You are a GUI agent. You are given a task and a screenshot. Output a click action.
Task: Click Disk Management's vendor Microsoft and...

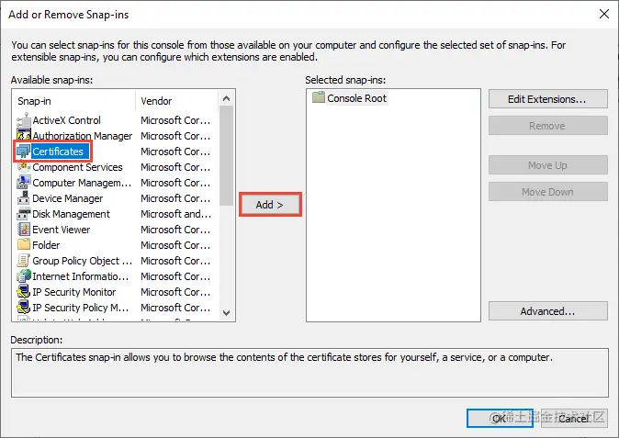pyautogui.click(x=176, y=214)
